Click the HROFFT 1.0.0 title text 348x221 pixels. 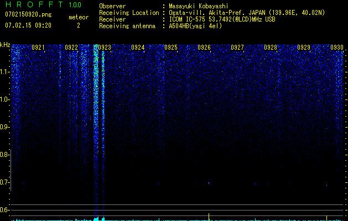pos(44,4)
